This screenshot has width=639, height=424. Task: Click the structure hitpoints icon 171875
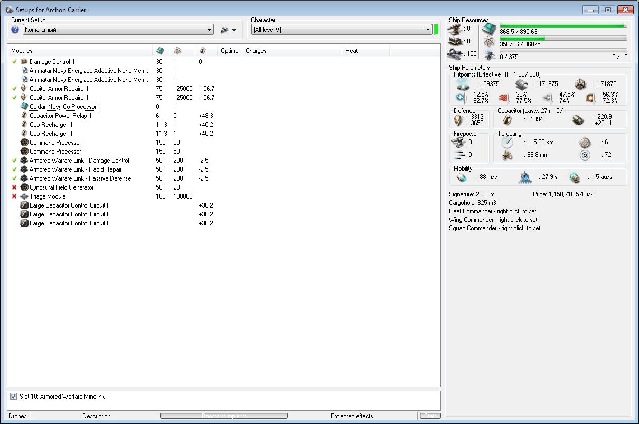(x=580, y=84)
